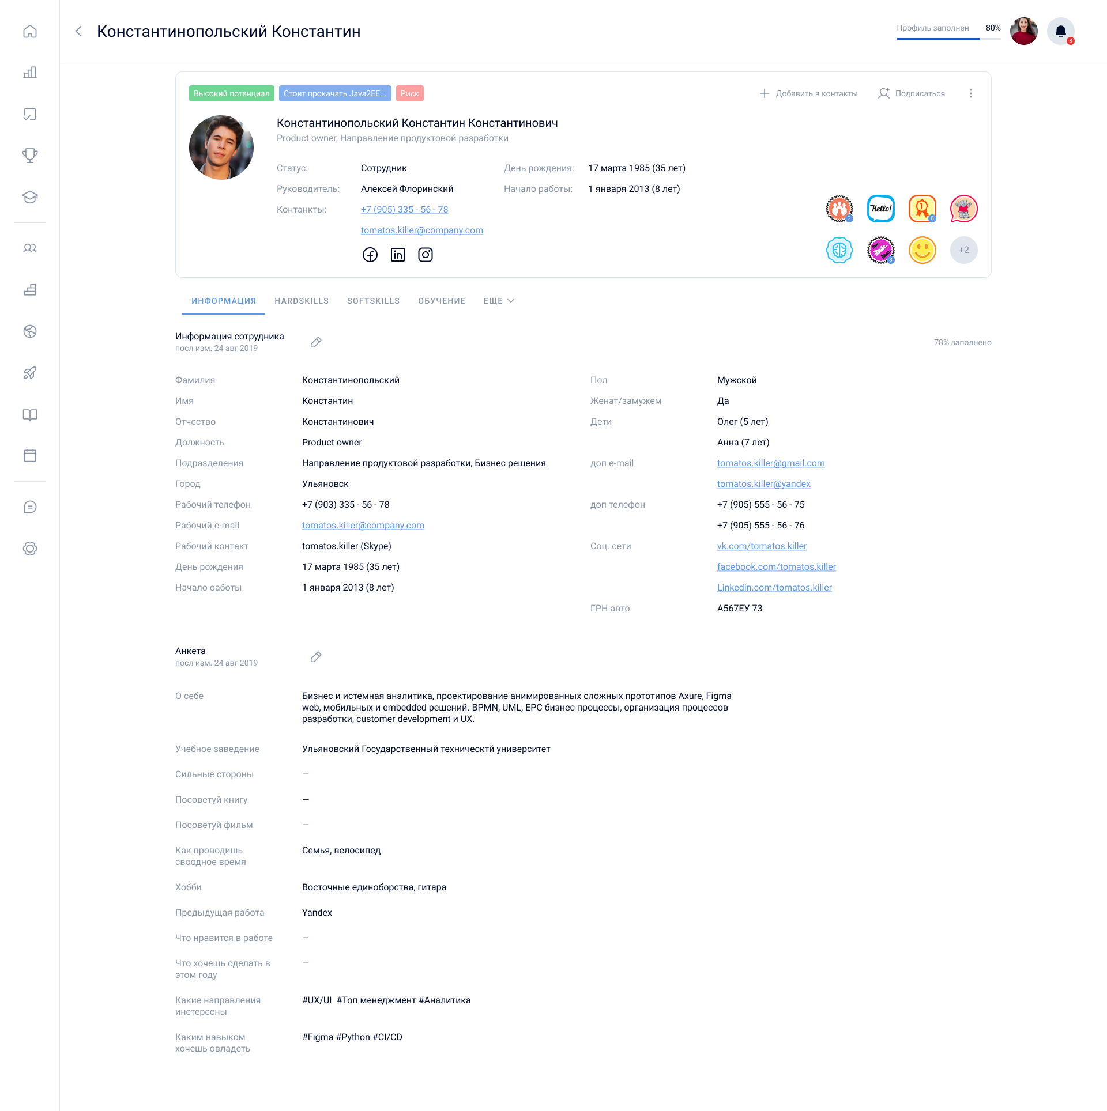
Task: Go back using the left arrow
Action: point(79,31)
